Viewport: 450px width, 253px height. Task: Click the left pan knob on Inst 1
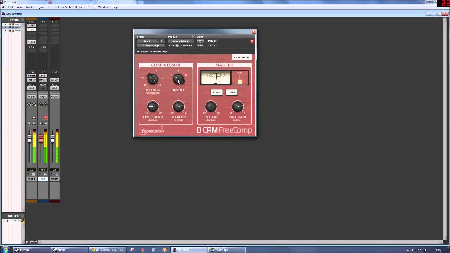pyautogui.click(x=29, y=105)
